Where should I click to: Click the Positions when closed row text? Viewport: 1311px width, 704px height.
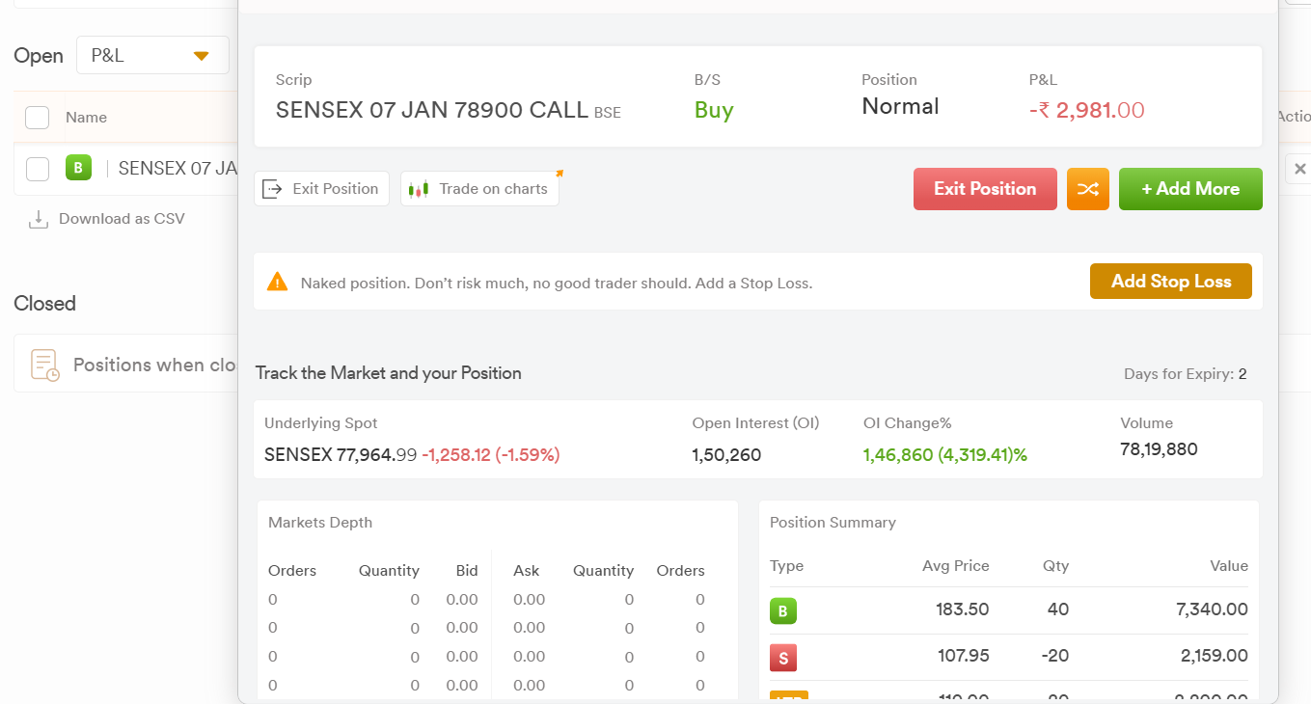[x=154, y=366]
